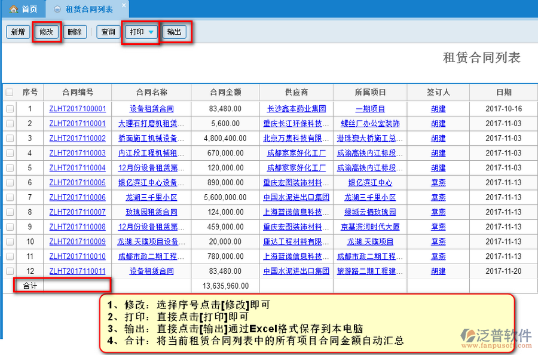The height and width of the screenshot is (355, 538).
Task: Select the checkbox for row 12
Action: (10, 271)
